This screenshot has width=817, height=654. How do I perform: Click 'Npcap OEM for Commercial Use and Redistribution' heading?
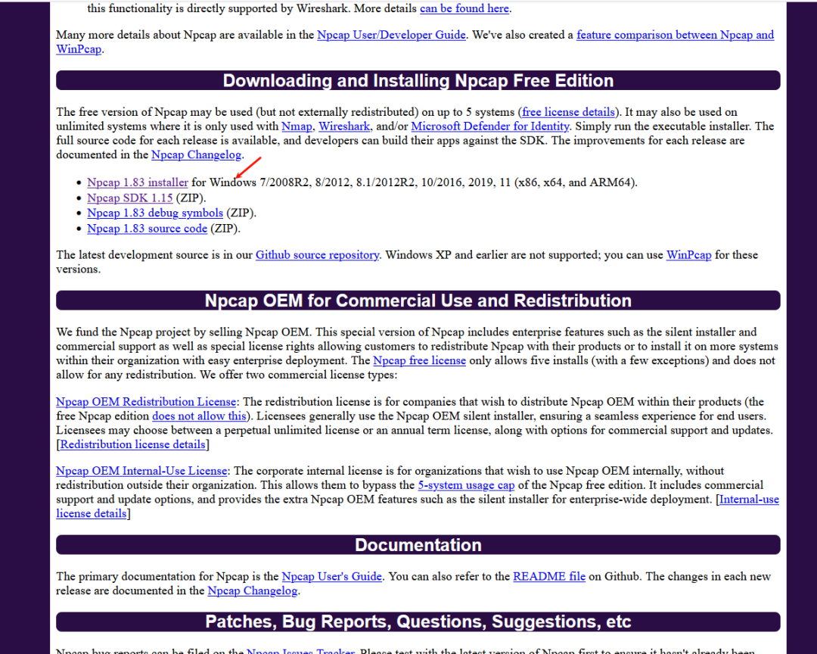click(x=418, y=301)
